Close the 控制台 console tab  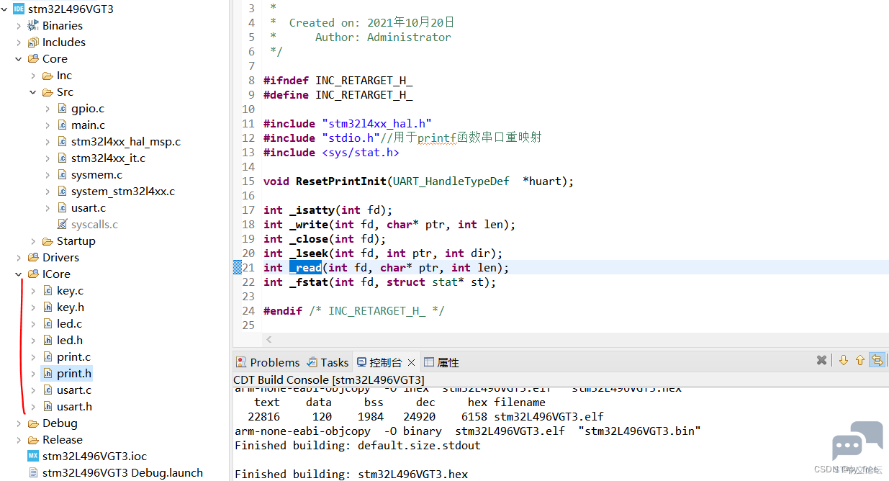(411, 362)
